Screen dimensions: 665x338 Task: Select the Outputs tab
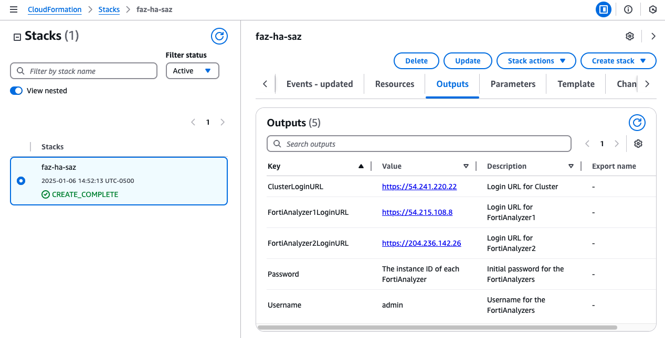tap(452, 84)
